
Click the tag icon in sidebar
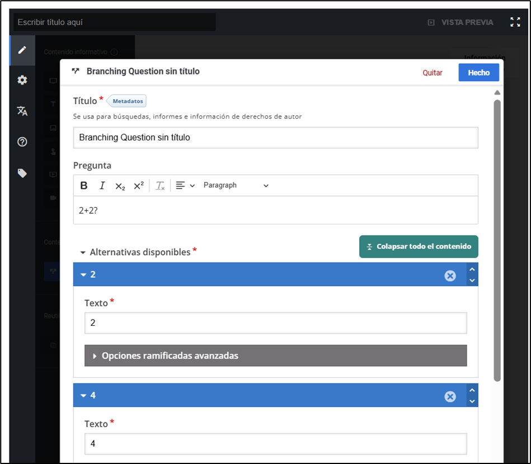22,173
